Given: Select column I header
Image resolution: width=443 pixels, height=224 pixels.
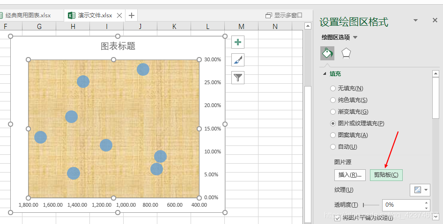Looking at the screenshot, I should (106, 26).
